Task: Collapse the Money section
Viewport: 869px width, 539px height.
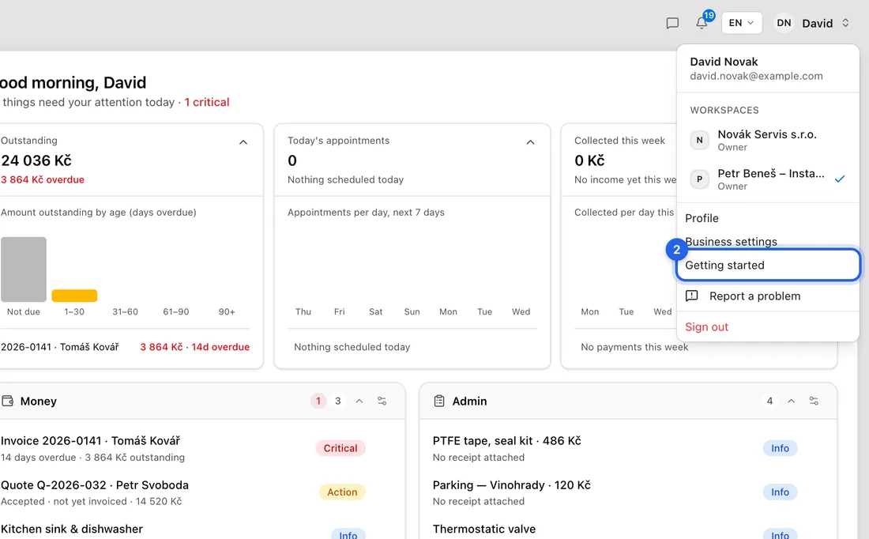Action: [x=359, y=401]
